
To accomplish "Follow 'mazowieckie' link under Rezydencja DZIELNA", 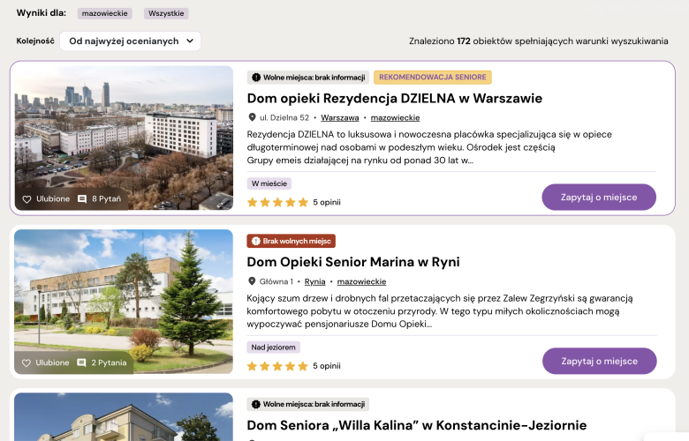I will 395,117.
